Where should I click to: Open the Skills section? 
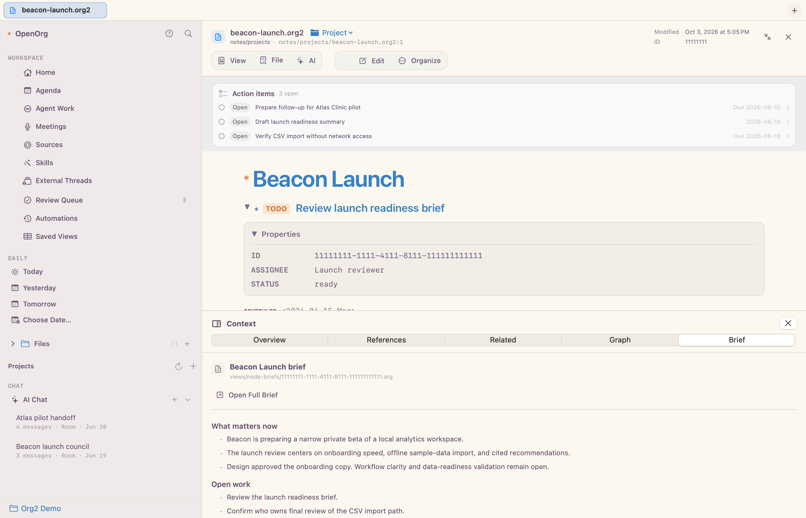[38, 163]
